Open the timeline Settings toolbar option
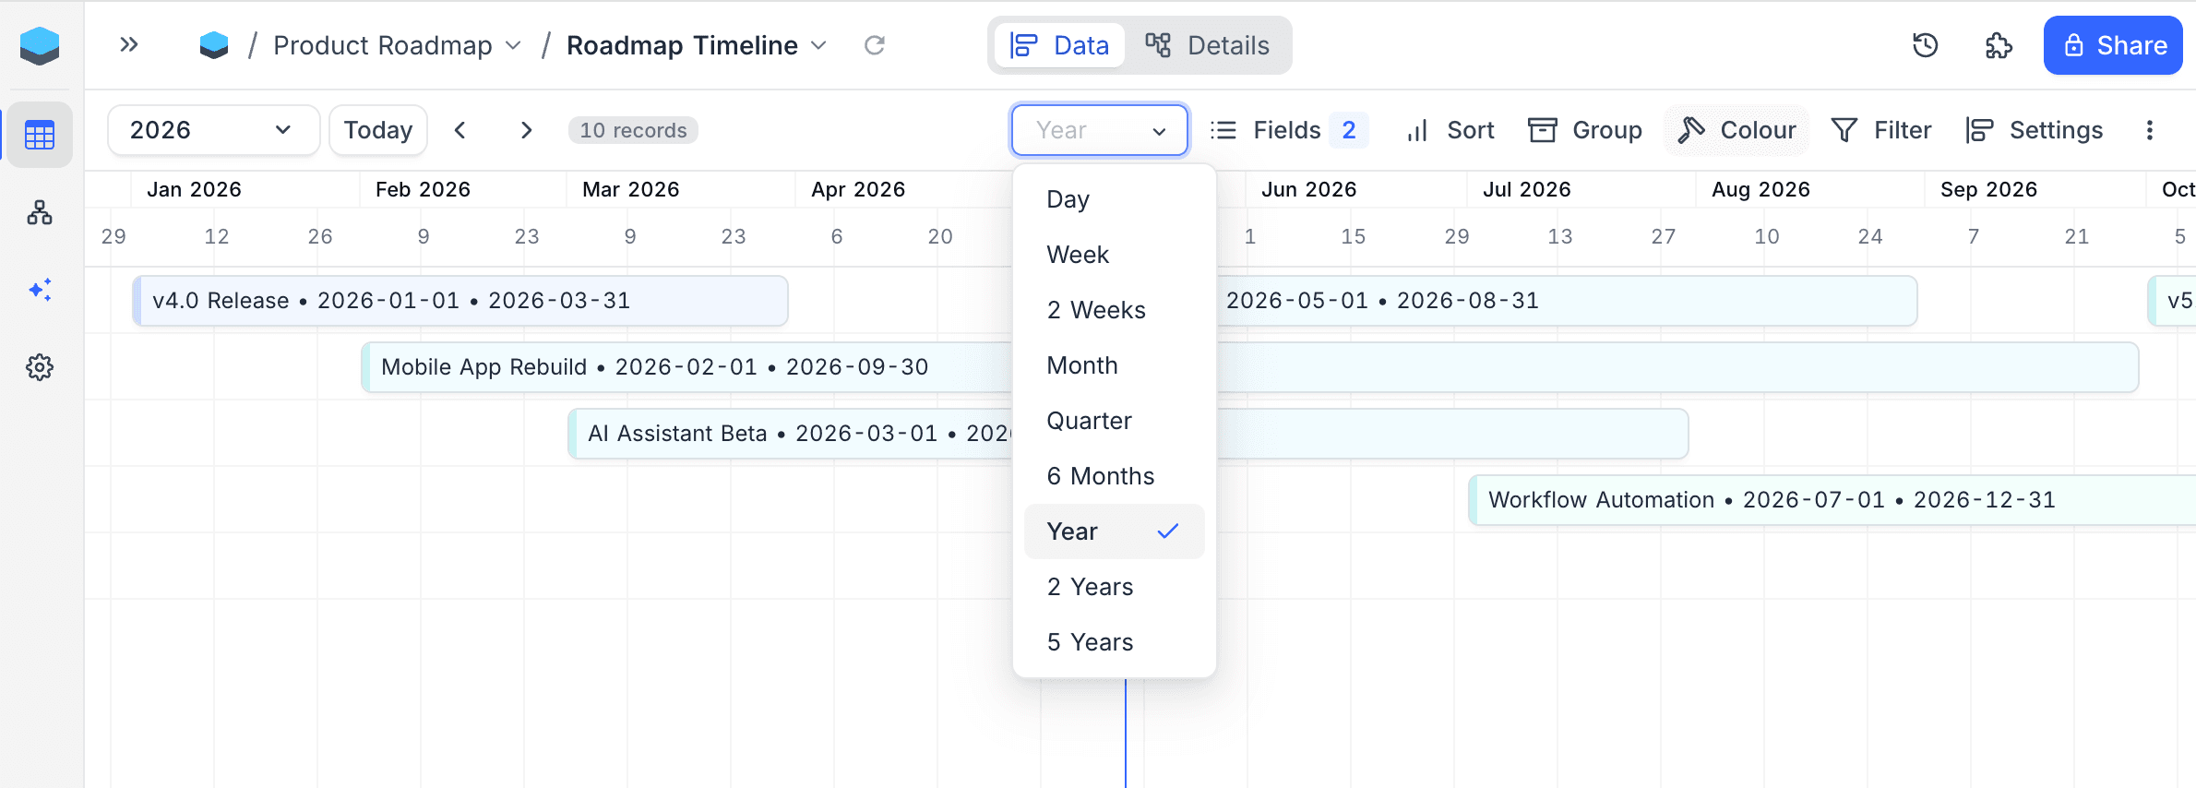This screenshot has height=788, width=2196. [x=2035, y=130]
